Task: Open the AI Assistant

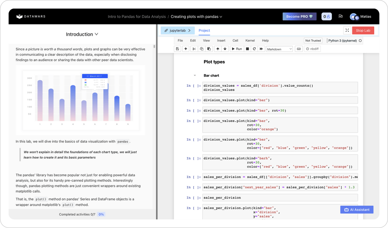Action: pos(357,209)
